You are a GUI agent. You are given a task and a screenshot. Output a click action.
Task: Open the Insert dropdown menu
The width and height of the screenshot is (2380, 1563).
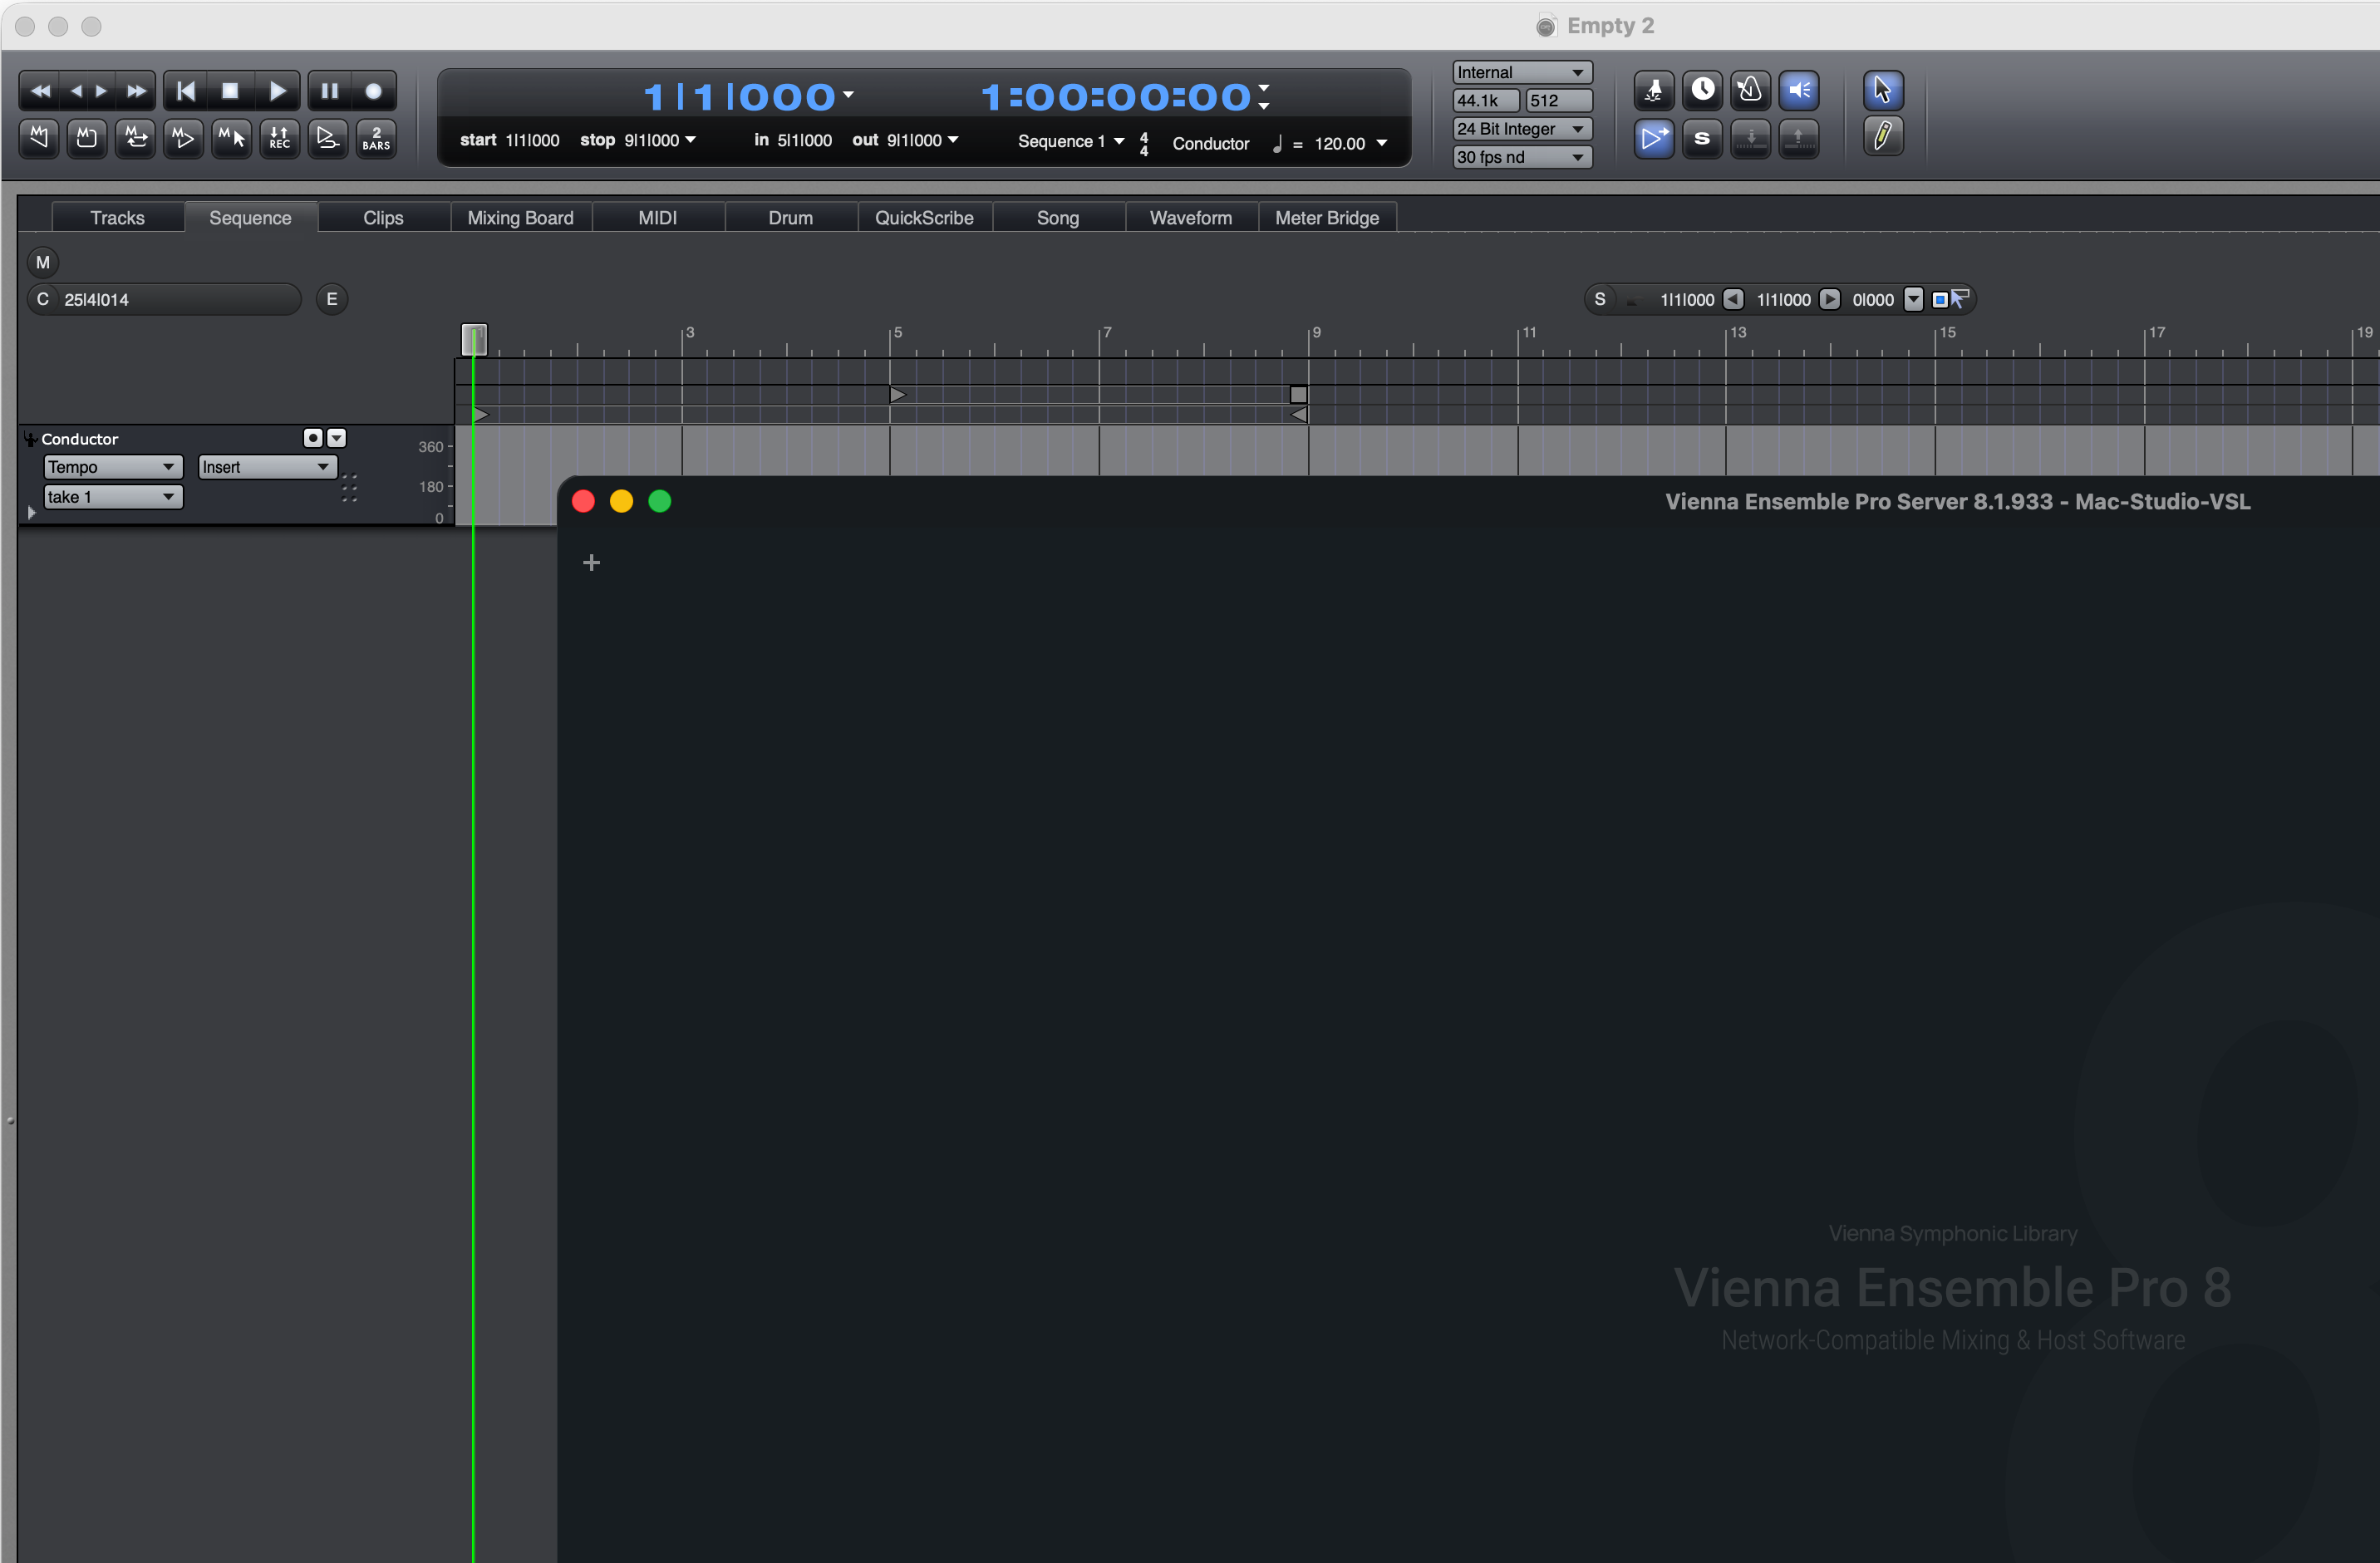pos(267,467)
